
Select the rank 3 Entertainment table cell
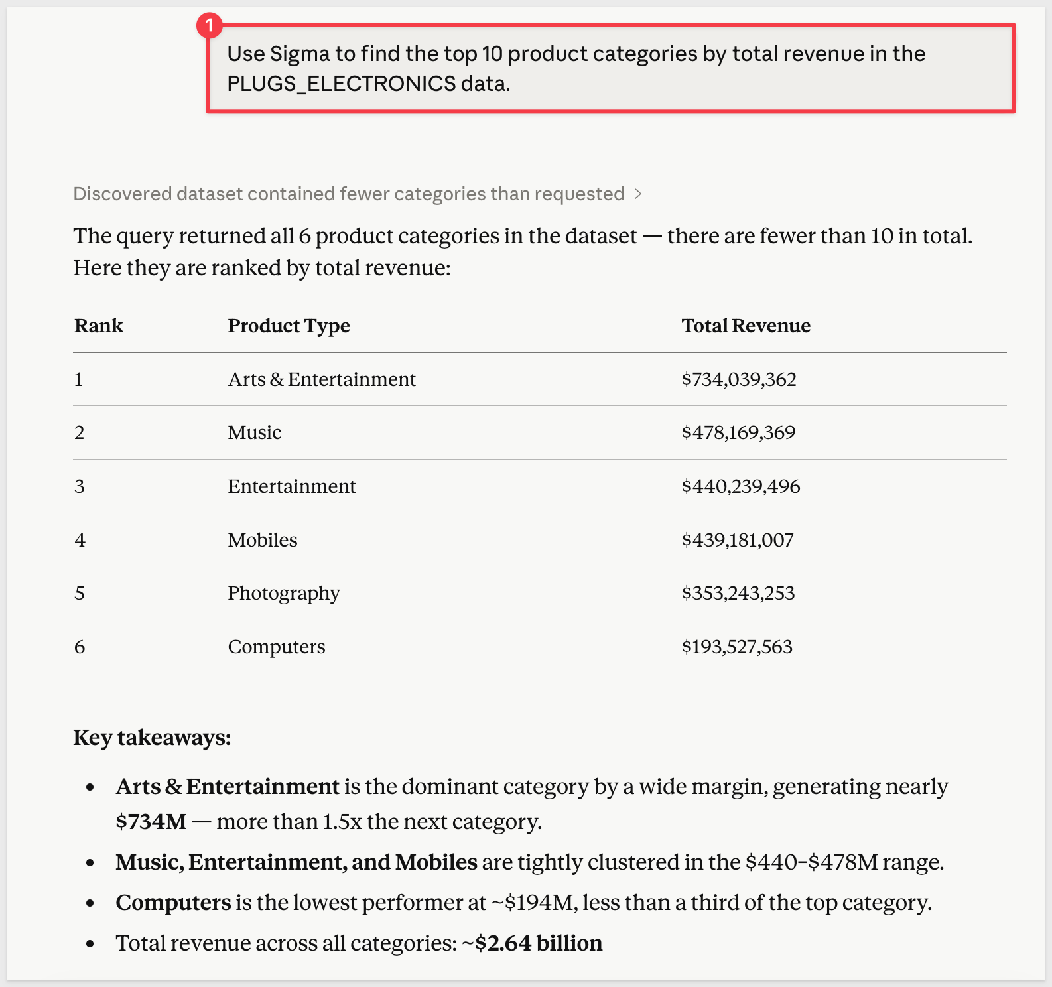coord(292,486)
